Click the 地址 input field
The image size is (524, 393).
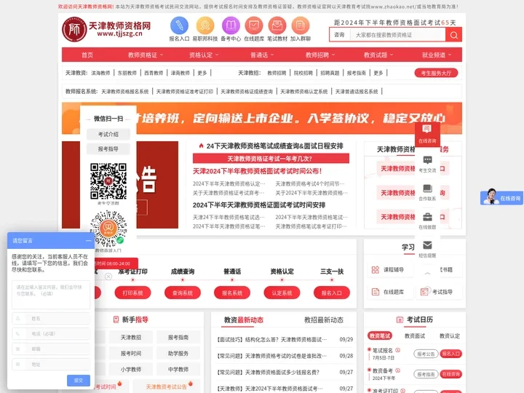51,365
